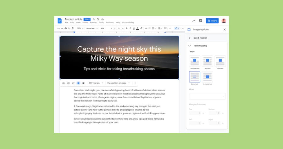
Task: Open the comment history
Action: point(201,20)
